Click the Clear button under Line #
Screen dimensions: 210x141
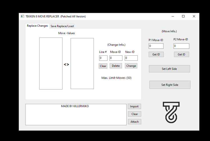point(103,66)
